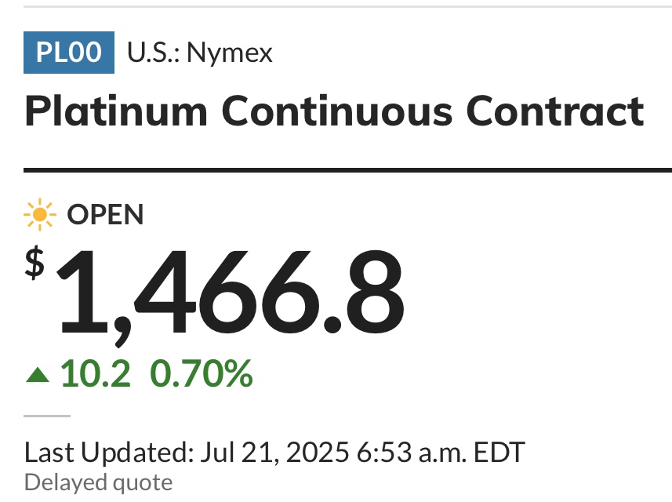Open the Platinum Continuous Contract heading

tap(334, 111)
